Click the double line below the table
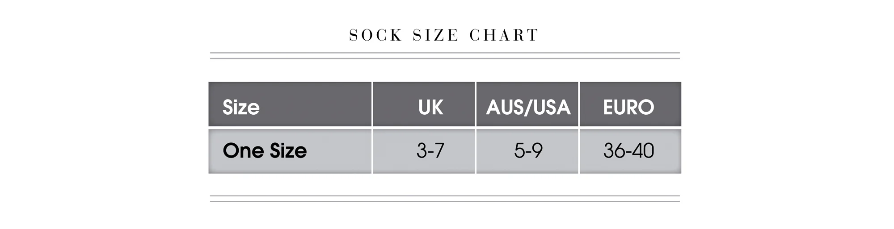894x229 pixels. [445, 199]
